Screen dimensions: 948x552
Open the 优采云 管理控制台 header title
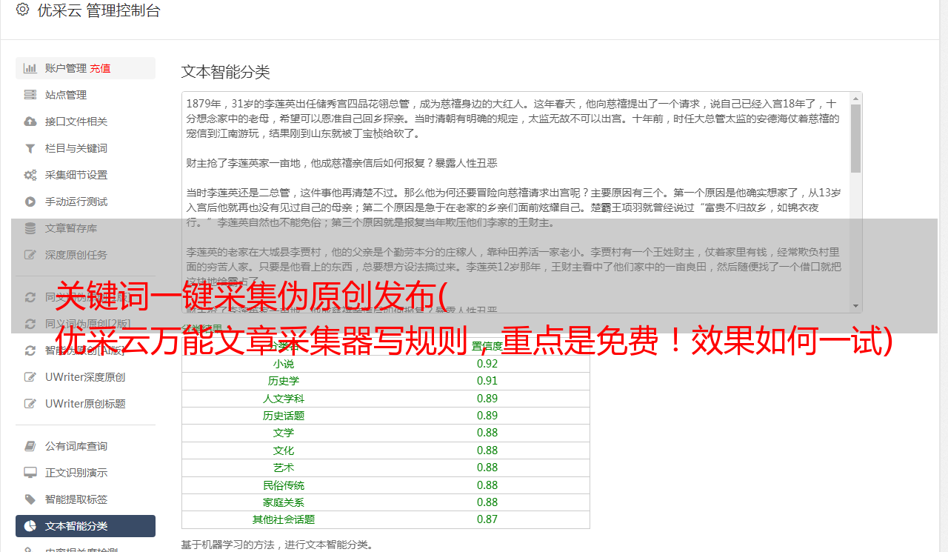[x=99, y=10]
